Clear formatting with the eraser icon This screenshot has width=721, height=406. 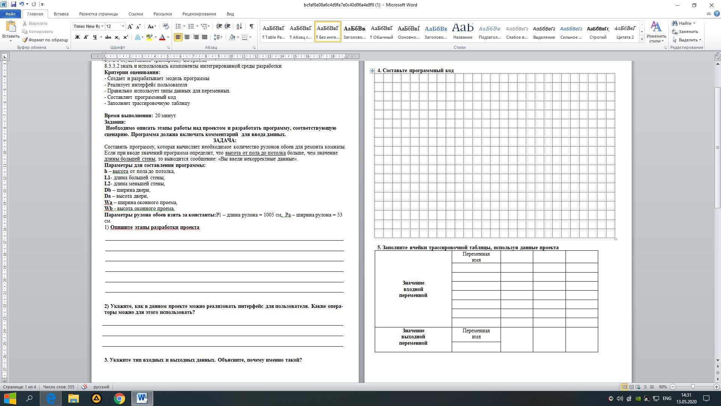pyautogui.click(x=166, y=26)
